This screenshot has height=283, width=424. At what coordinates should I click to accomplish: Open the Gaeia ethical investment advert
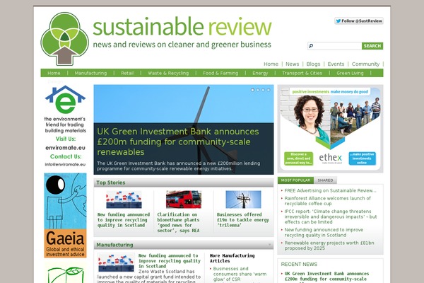[x=65, y=215]
